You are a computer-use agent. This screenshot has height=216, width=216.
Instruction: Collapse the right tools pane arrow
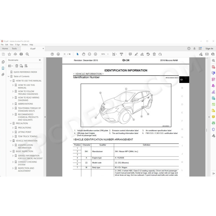click(x=209, y=117)
